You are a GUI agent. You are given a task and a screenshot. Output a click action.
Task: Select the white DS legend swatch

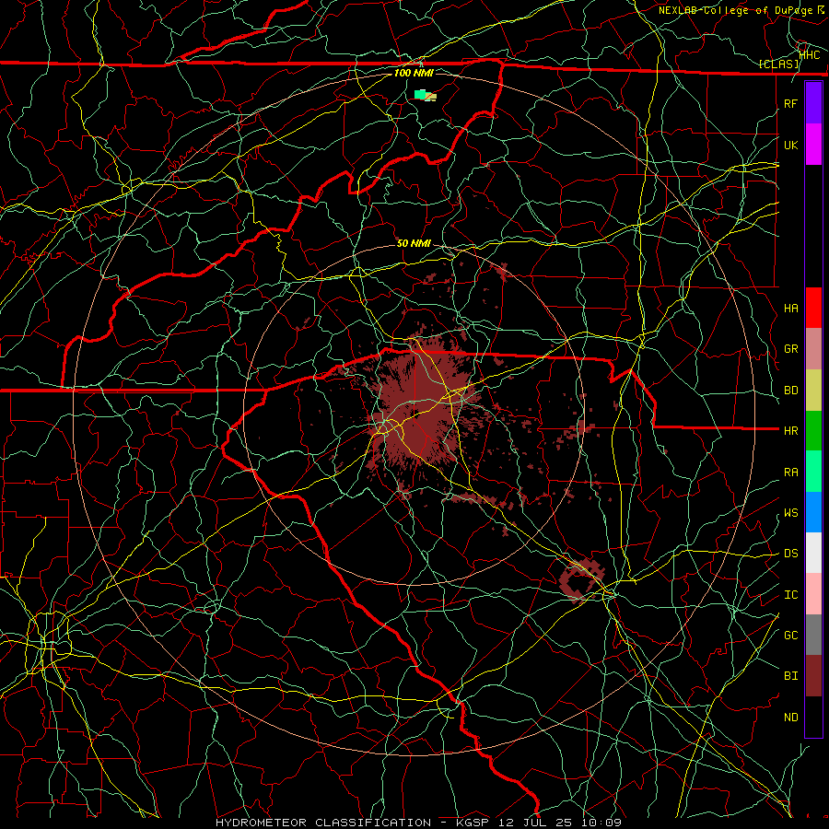(x=813, y=553)
